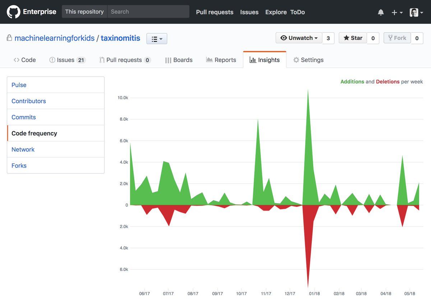Click the watchers count of 3
Screen dimensions: 431x304
pyautogui.click(x=328, y=38)
